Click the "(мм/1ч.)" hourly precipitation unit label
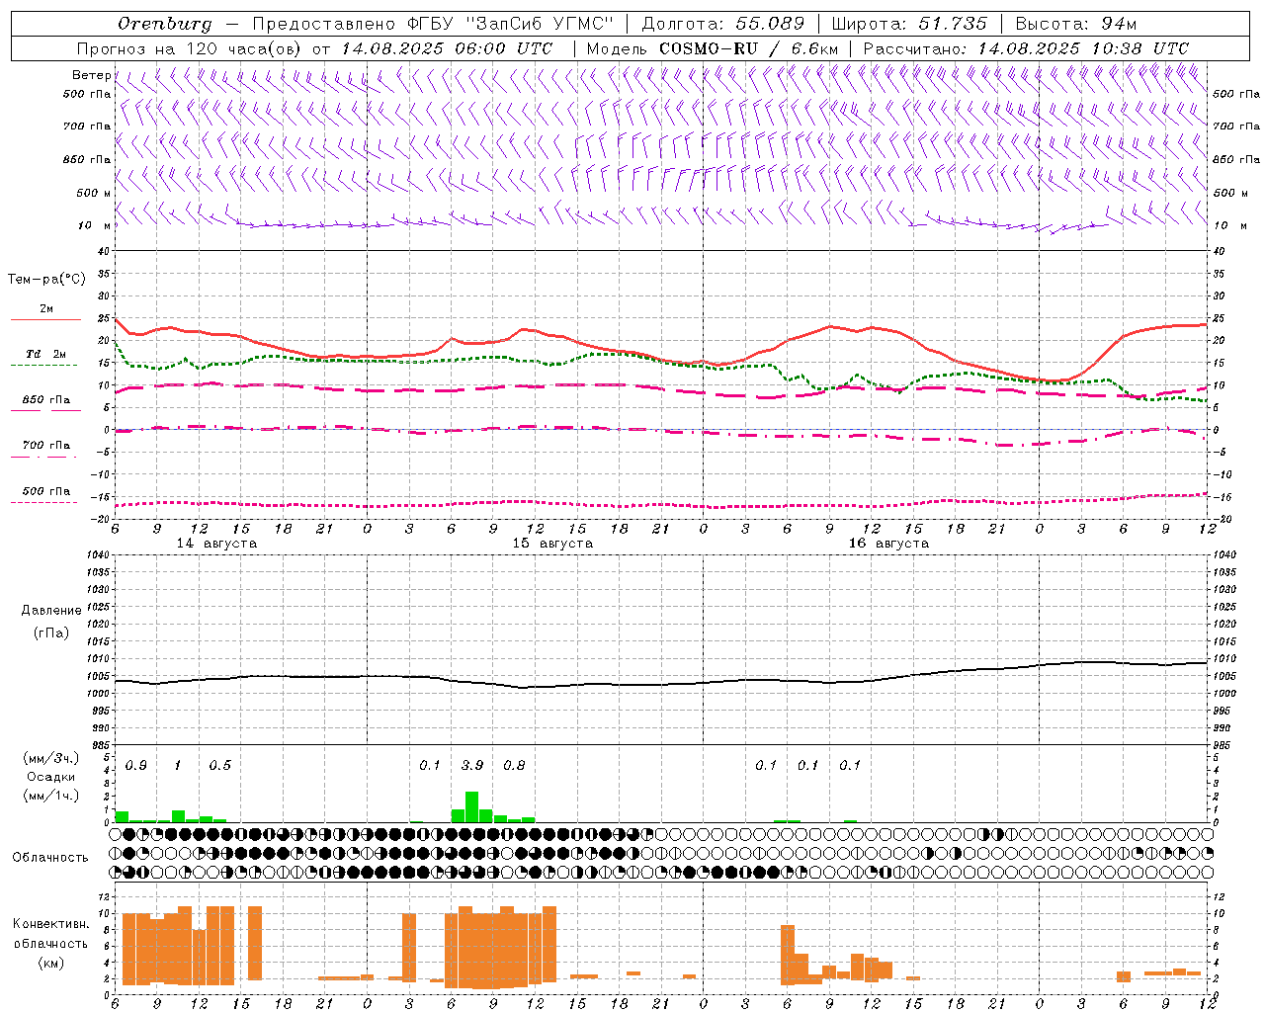This screenshot has height=1012, width=1265. (x=51, y=796)
